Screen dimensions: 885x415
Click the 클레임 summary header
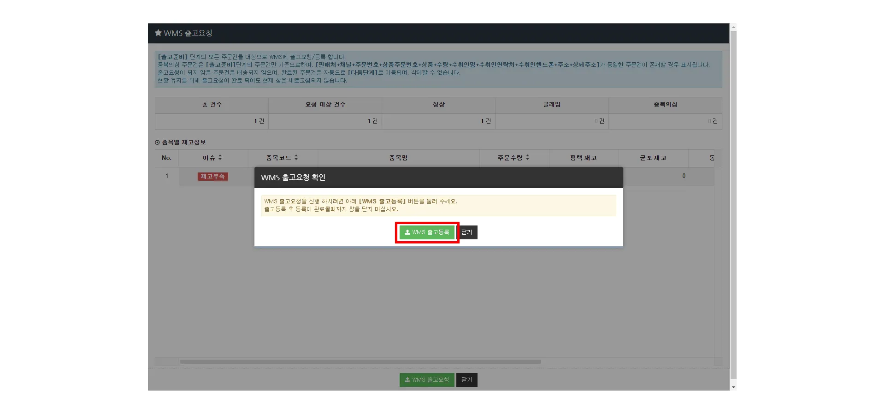pos(552,105)
